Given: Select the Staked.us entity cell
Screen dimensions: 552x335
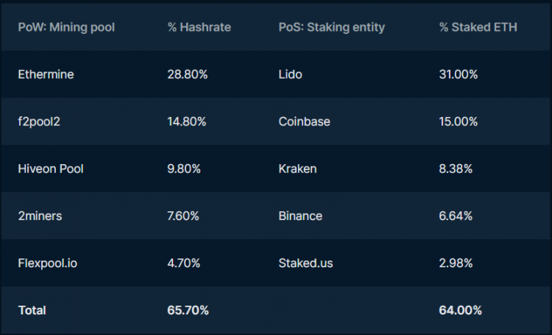Looking at the screenshot, I should pos(305,263).
